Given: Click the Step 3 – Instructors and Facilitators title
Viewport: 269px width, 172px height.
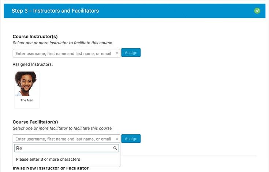Looking at the screenshot, I should click(55, 11).
